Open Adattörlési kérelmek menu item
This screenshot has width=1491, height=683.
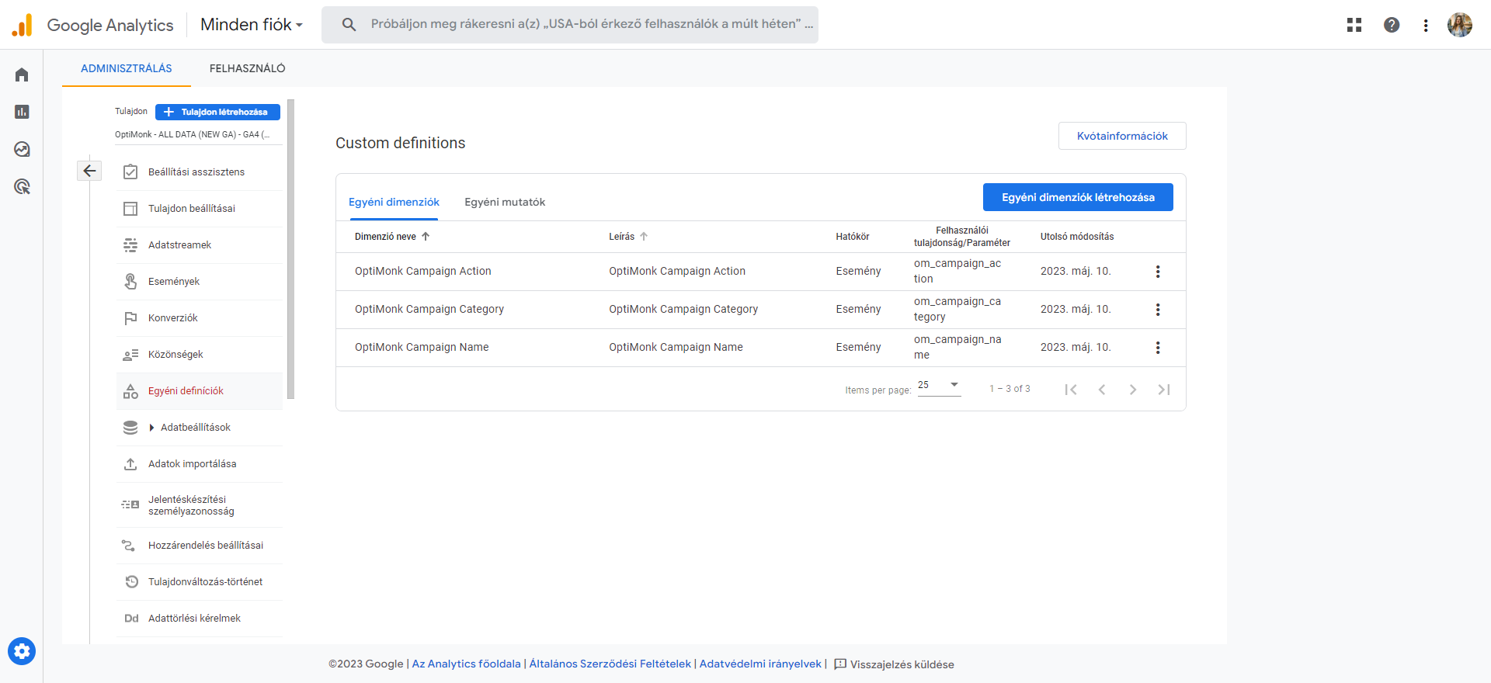click(200, 619)
